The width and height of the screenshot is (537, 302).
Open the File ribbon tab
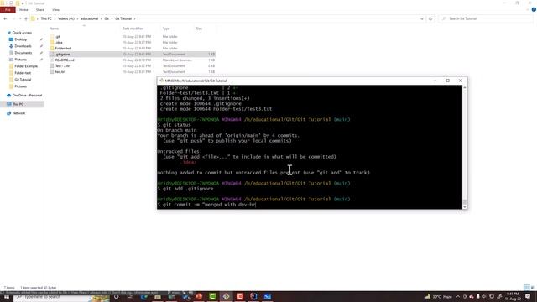tap(8, 10)
